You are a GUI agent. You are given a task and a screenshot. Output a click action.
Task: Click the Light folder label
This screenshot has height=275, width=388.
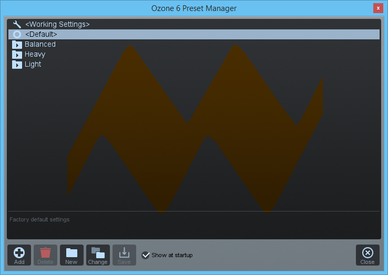click(x=33, y=64)
